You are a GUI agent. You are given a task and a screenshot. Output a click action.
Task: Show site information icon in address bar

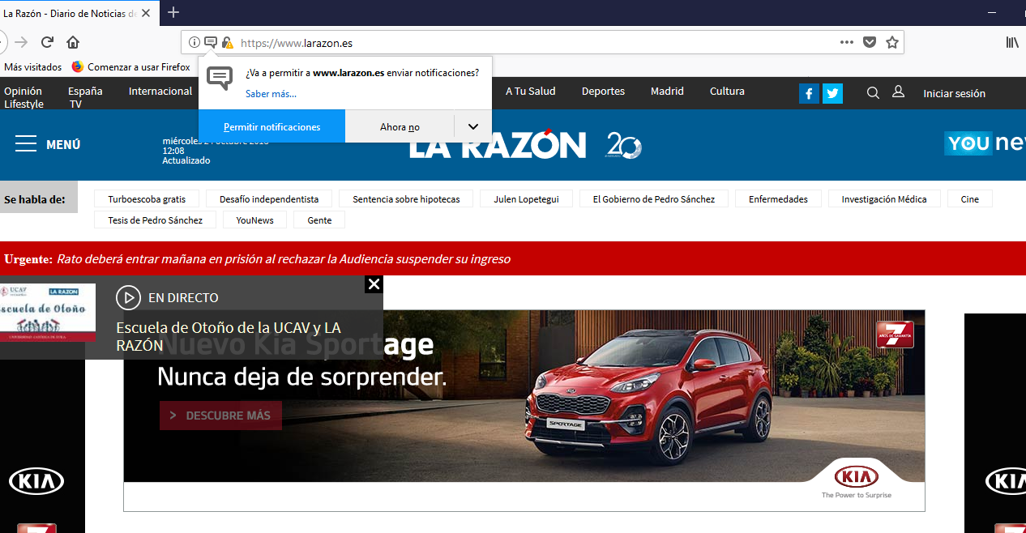[194, 42]
